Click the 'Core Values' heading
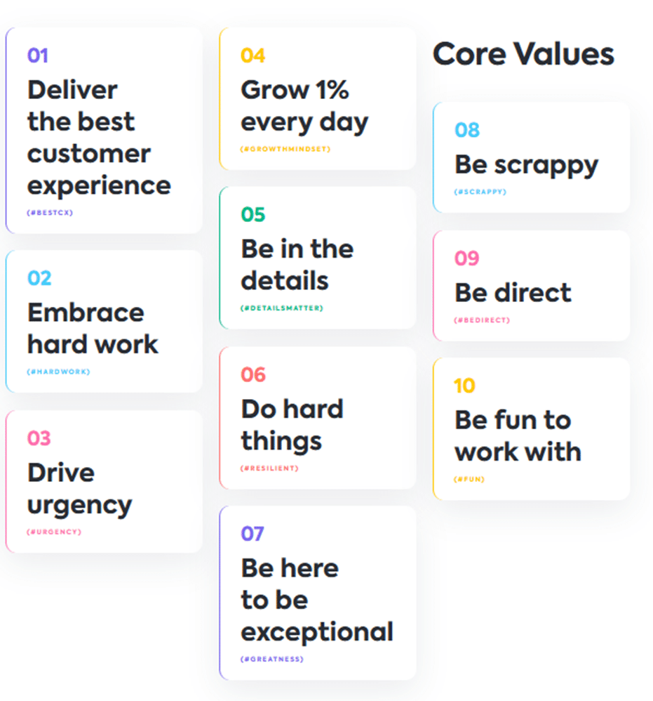This screenshot has width=653, height=701. [x=523, y=53]
